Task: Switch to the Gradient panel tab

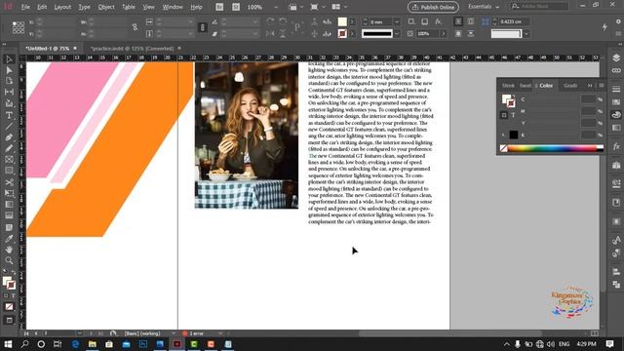Action: point(569,86)
